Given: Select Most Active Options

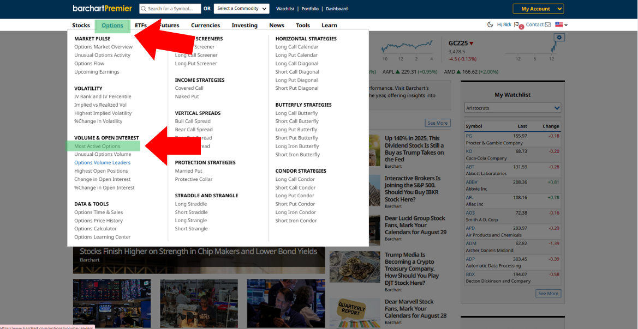Looking at the screenshot, I should pos(97,146).
